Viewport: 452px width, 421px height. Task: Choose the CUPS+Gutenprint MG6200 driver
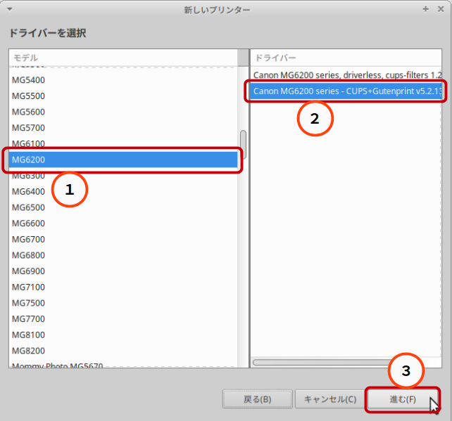[x=346, y=91]
